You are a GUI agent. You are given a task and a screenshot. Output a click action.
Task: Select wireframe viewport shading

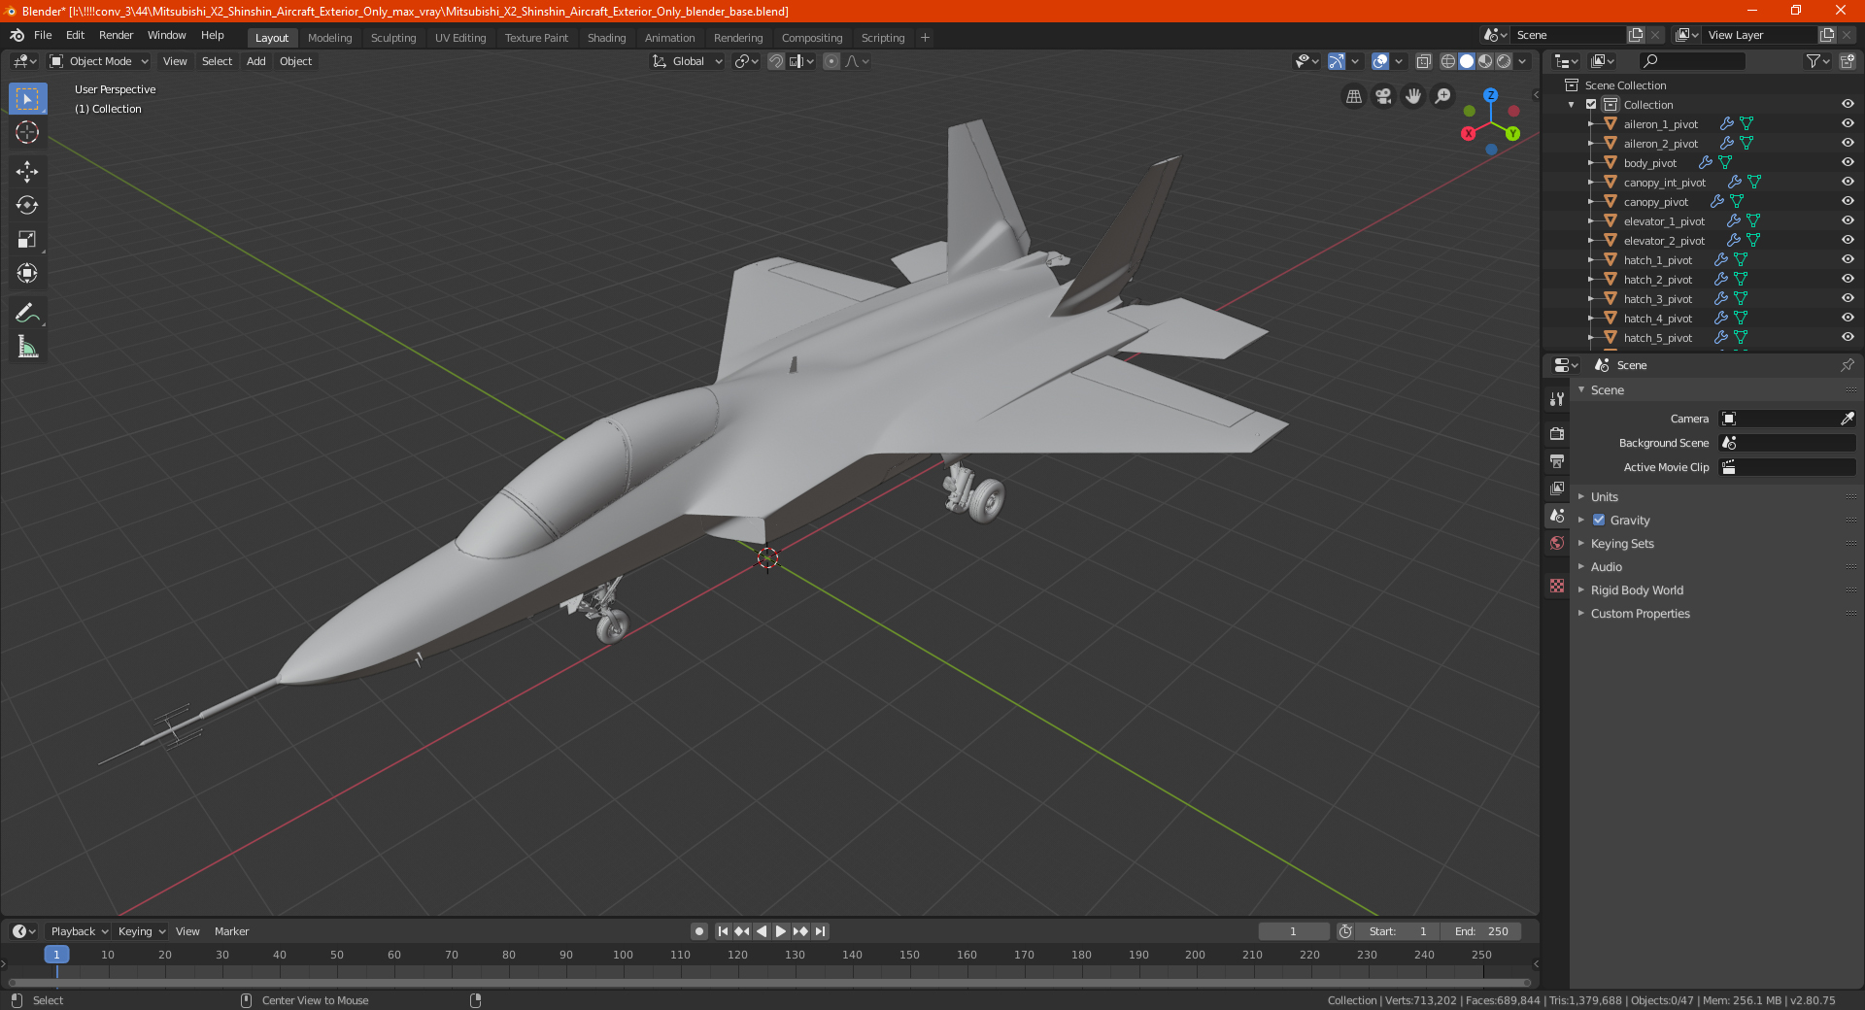pos(1448,61)
